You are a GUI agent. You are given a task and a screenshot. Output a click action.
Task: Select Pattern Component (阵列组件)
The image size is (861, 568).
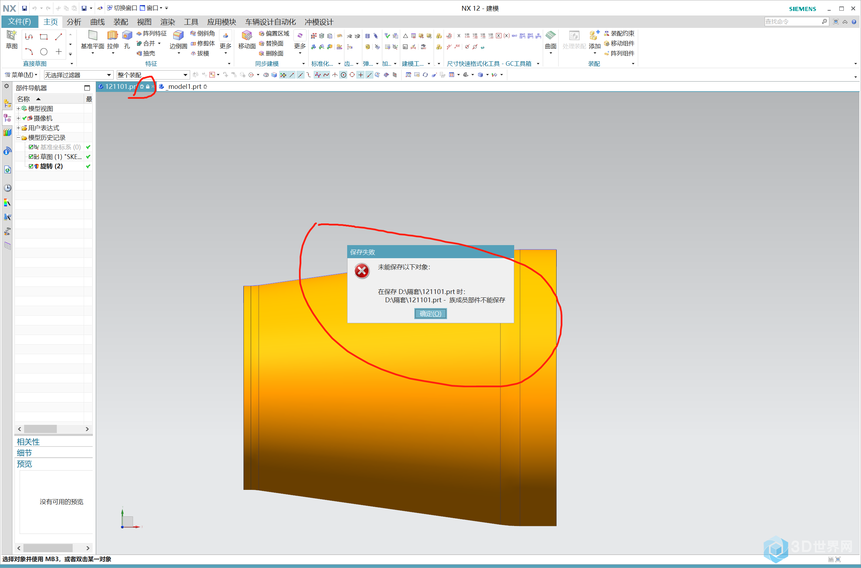point(619,53)
